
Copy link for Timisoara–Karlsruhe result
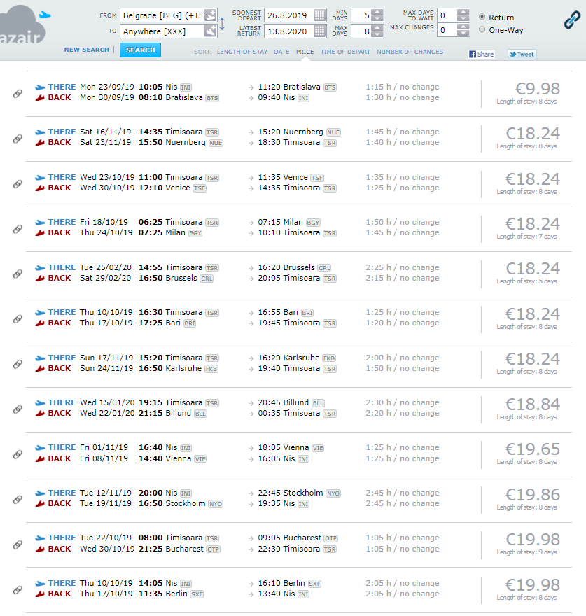pos(18,364)
